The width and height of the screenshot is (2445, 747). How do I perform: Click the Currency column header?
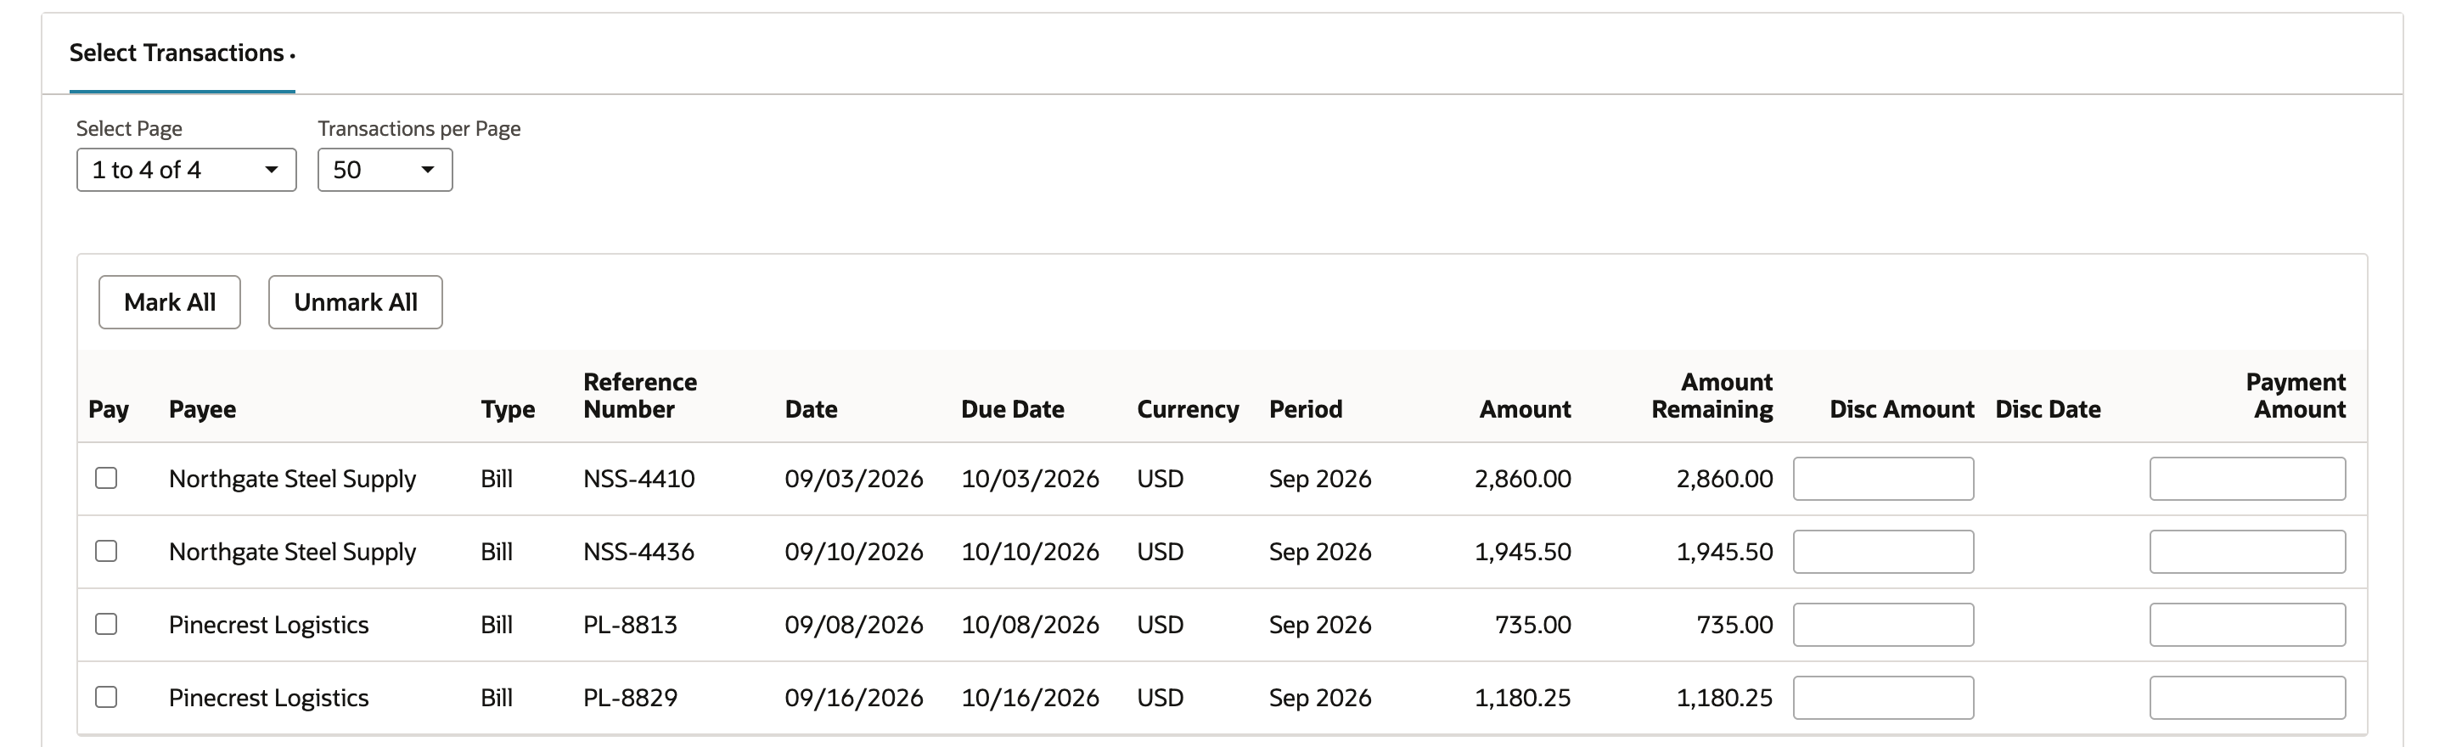click(1189, 409)
